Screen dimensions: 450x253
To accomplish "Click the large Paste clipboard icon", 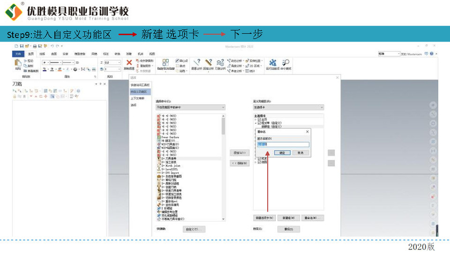I will [18, 63].
